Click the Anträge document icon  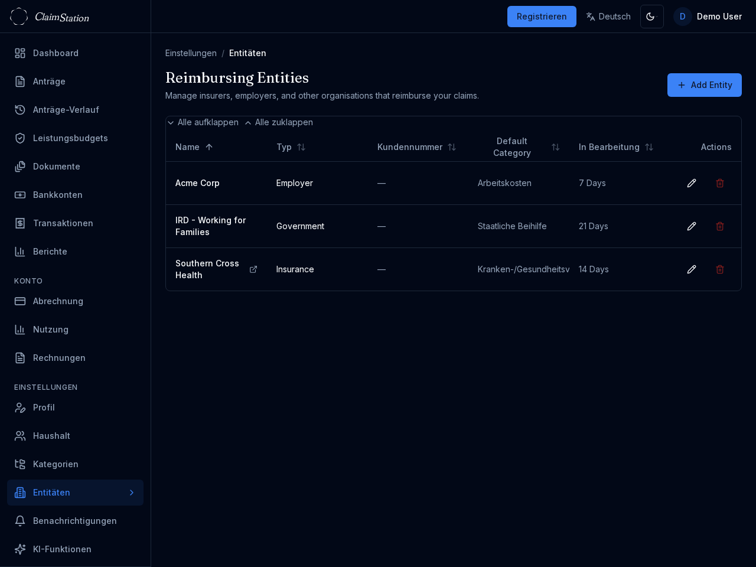20,82
